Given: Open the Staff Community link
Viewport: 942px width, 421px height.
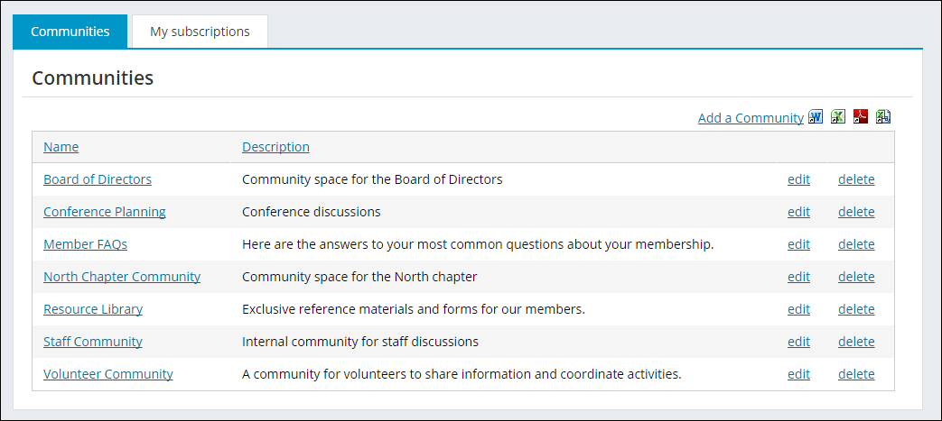Looking at the screenshot, I should pyautogui.click(x=93, y=342).
